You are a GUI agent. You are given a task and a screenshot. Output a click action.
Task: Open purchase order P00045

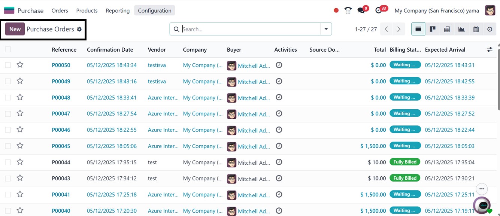coord(61,146)
